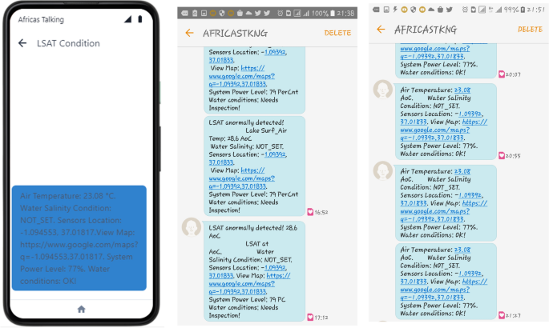Tap the pink heart icon beside 17:12
The width and height of the screenshot is (549, 328).
(310, 317)
